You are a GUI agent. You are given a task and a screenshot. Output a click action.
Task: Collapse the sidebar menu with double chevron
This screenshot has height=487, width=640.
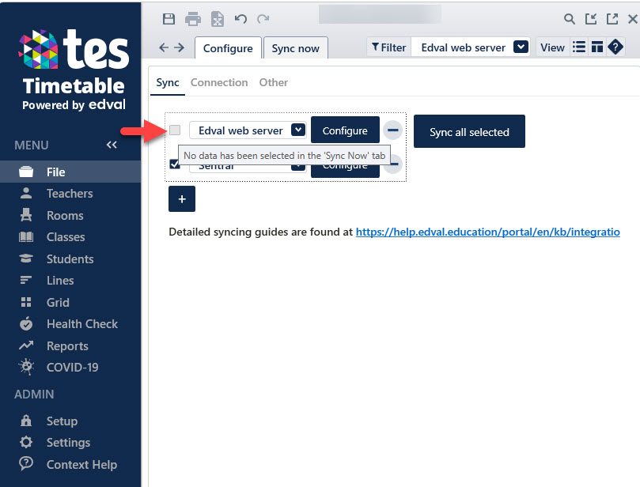(112, 145)
